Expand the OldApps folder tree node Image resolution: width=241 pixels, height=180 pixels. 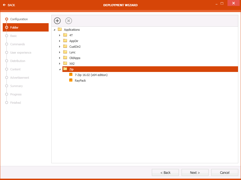(x=60, y=58)
